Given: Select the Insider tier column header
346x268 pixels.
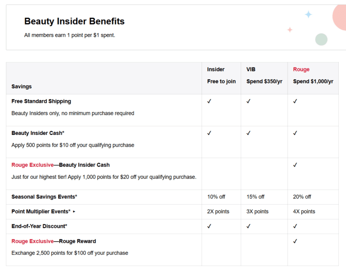Looking at the screenshot, I should click(x=216, y=70).
